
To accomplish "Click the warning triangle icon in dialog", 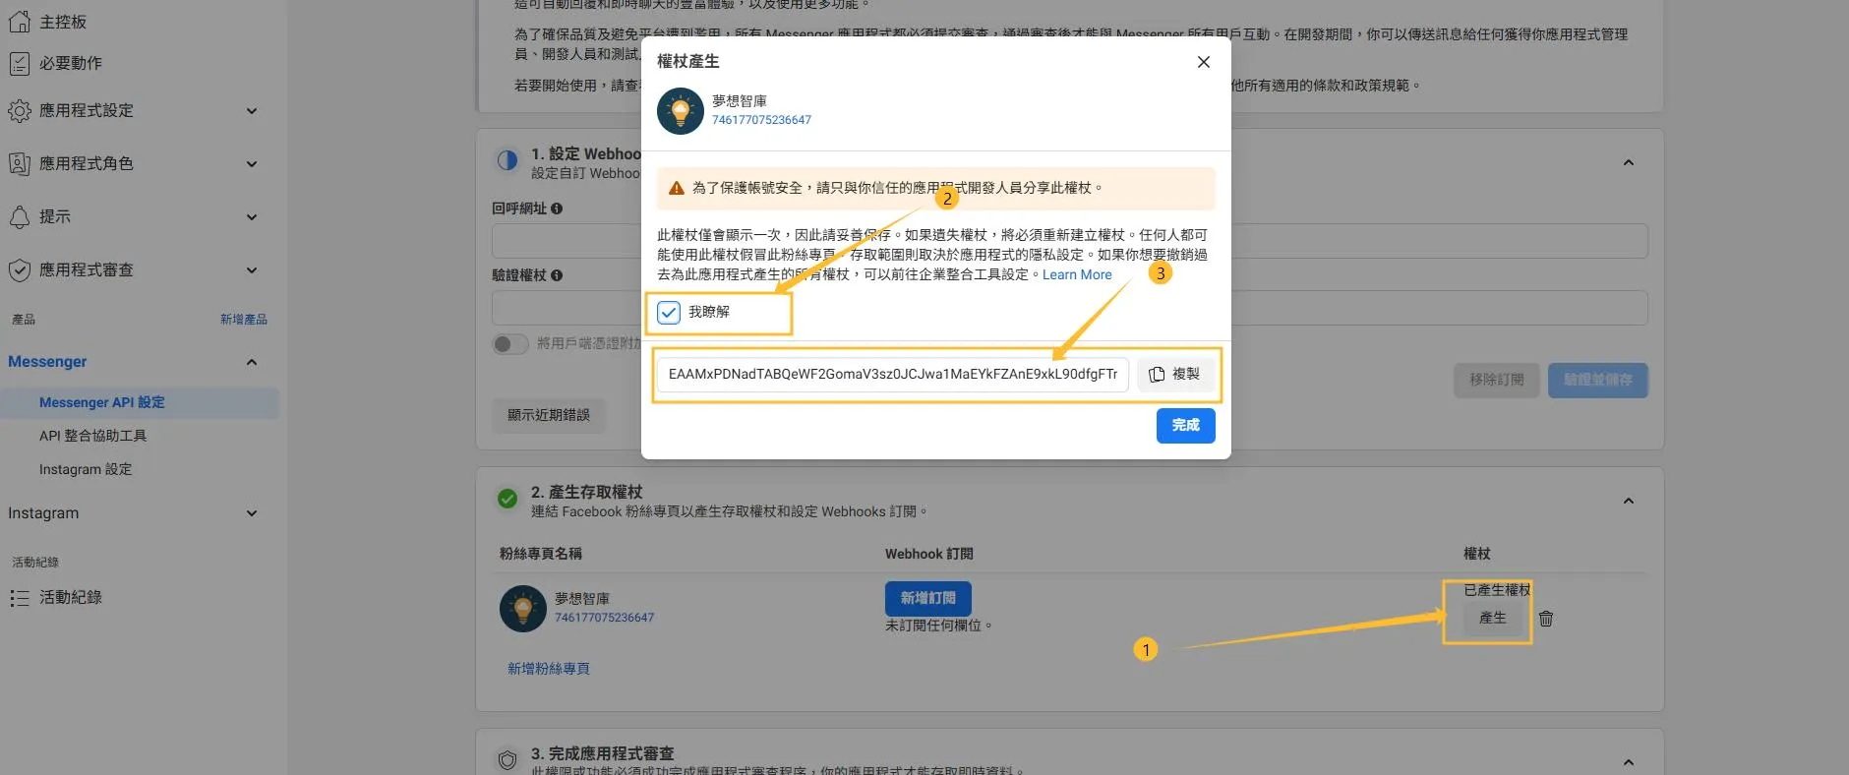I will click(x=677, y=188).
